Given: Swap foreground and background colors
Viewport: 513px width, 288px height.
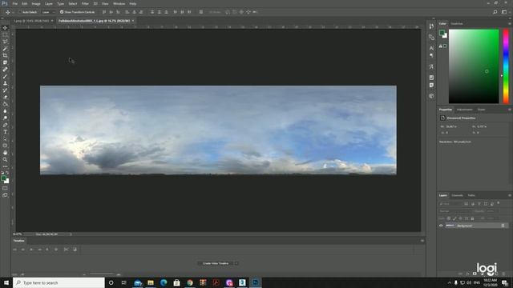Looking at the screenshot, I should tap(7, 173).
